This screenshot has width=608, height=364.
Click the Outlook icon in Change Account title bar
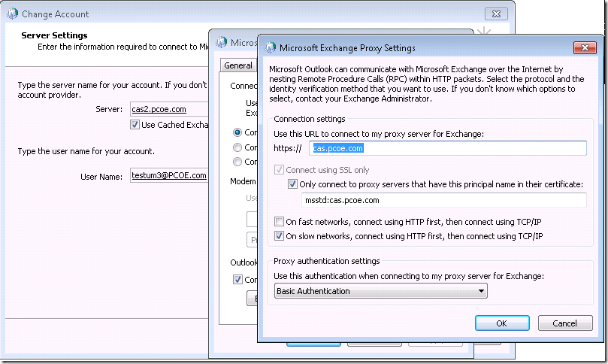coord(12,14)
